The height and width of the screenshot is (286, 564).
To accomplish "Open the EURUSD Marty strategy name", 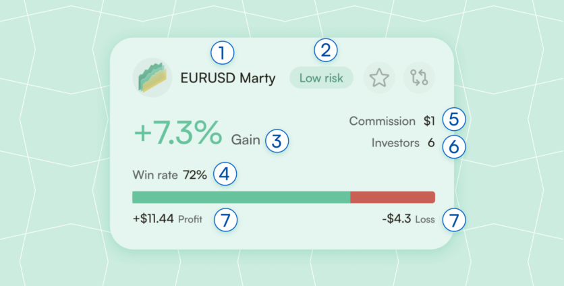I will coord(228,78).
